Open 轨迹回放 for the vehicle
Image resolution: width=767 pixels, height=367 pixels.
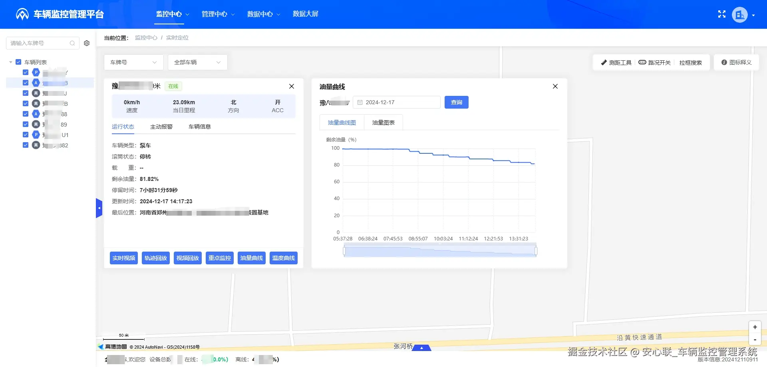[155, 258]
